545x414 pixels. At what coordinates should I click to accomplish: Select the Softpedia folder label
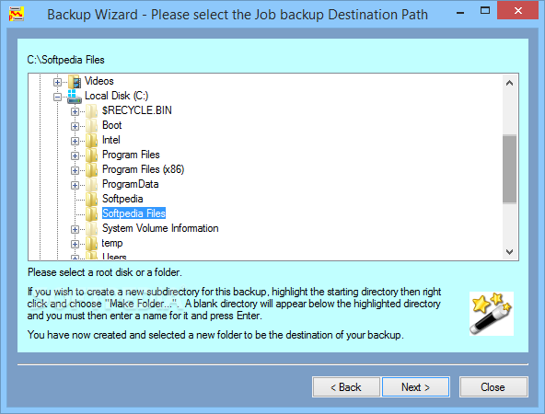click(122, 199)
